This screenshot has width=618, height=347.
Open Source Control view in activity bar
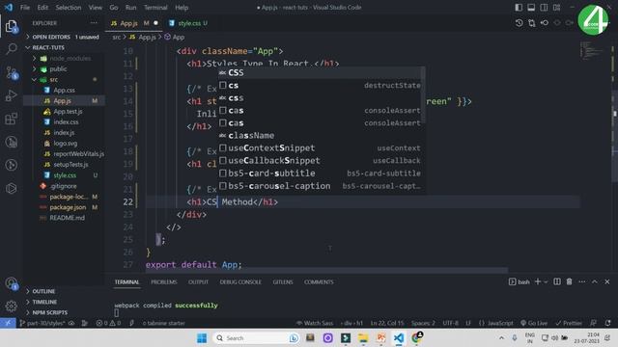pos(12,73)
